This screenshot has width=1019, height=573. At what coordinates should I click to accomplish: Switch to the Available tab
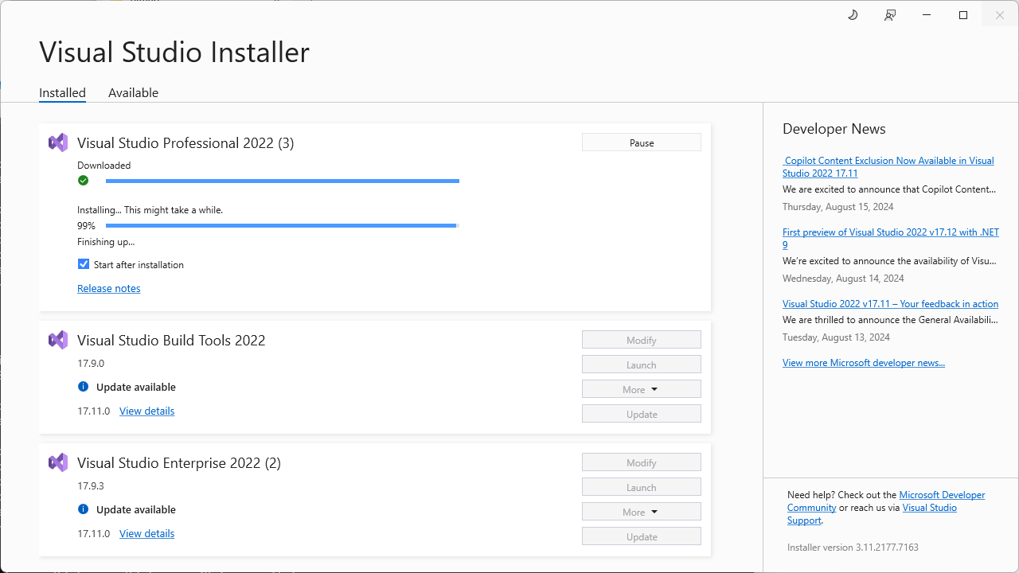click(133, 93)
